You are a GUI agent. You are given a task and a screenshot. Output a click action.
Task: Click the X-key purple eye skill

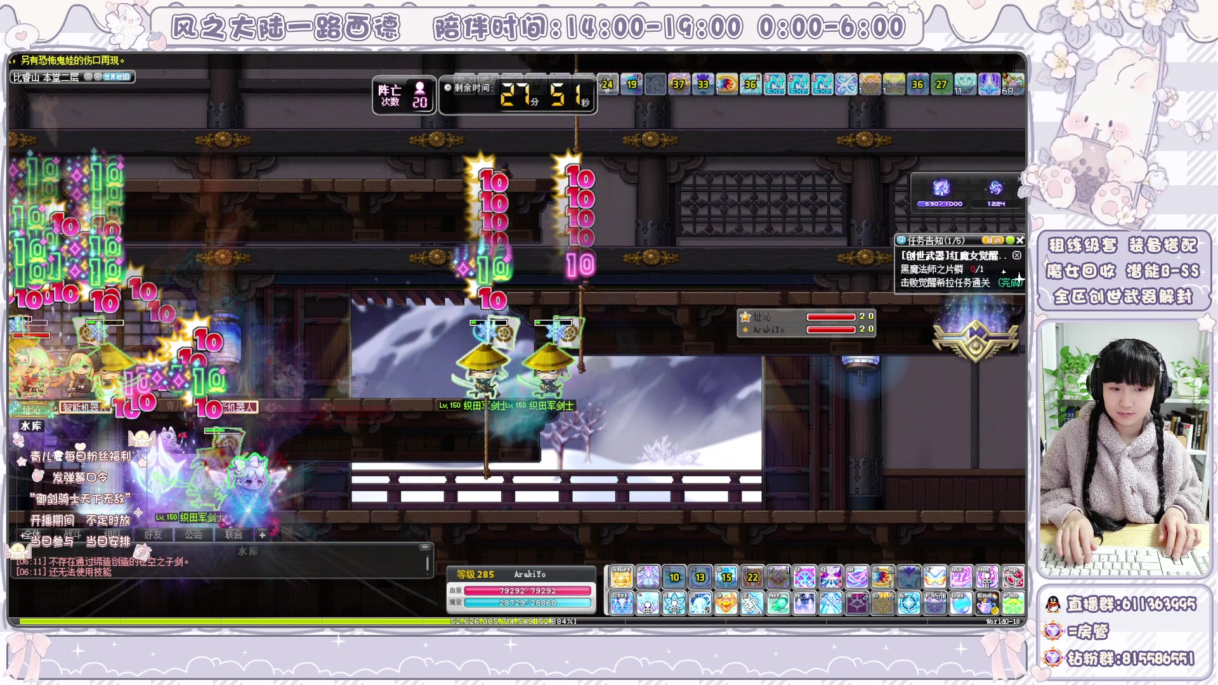(x=856, y=603)
